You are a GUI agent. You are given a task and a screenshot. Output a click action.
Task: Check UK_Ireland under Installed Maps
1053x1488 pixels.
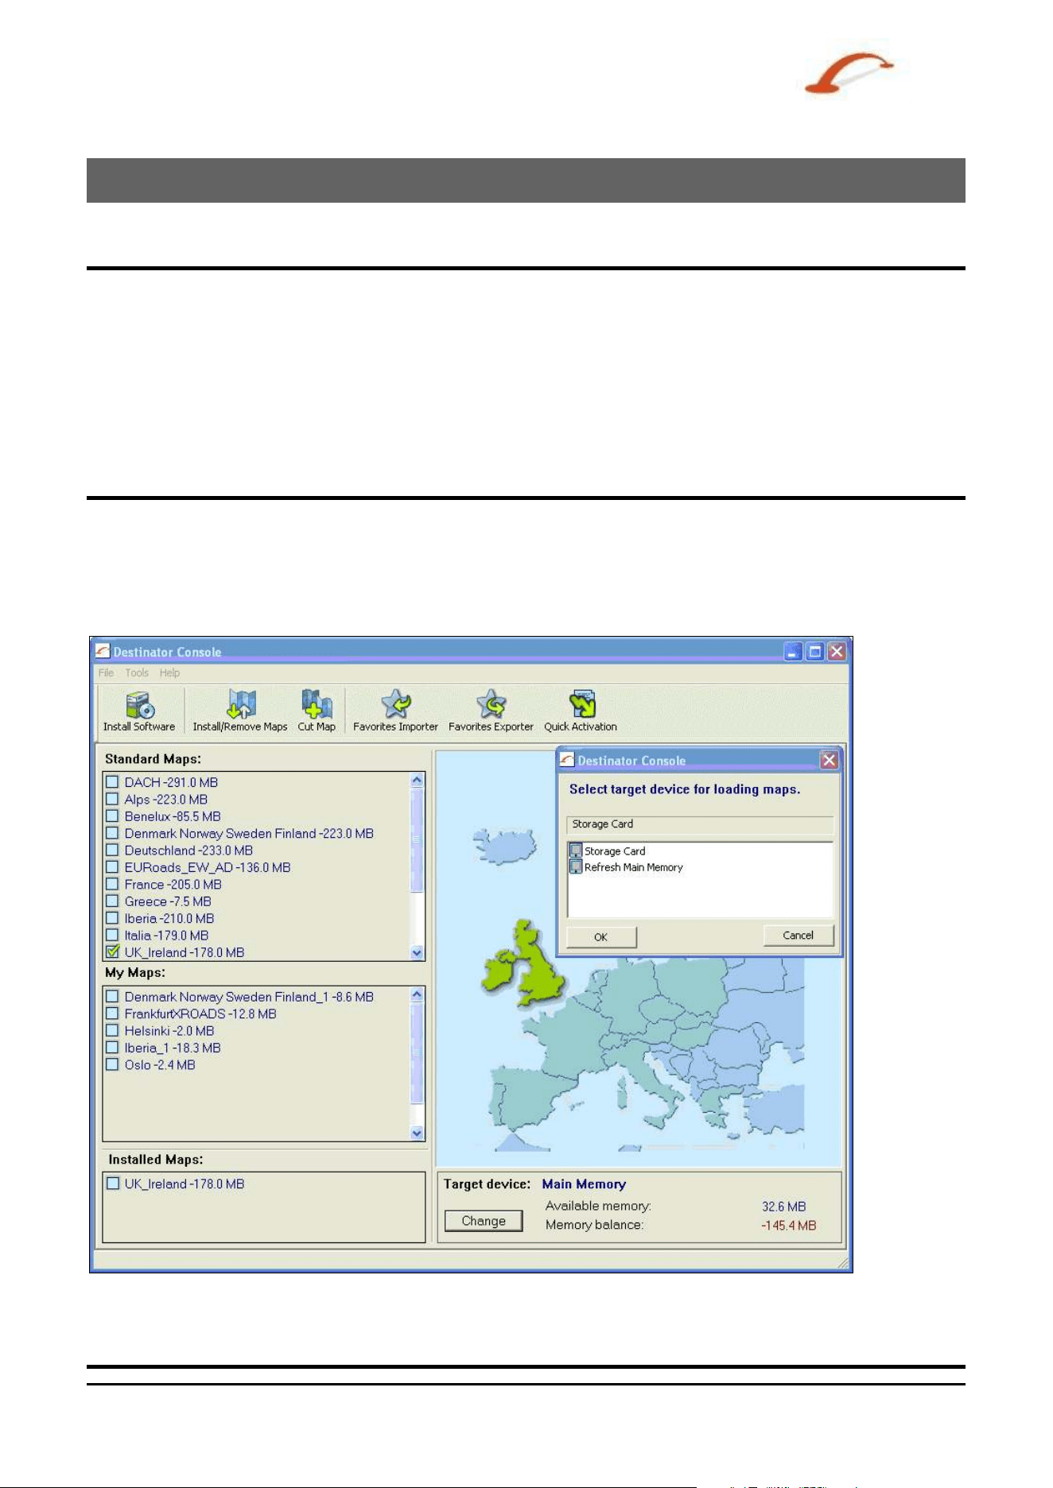pyautogui.click(x=112, y=1184)
